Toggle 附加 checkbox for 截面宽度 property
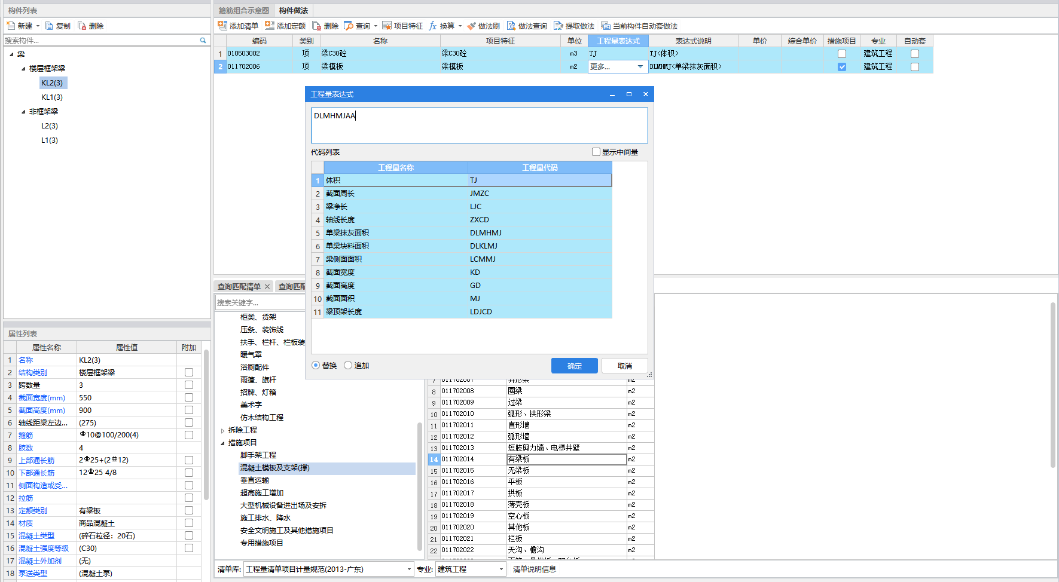This screenshot has width=1059, height=582. pyautogui.click(x=189, y=397)
